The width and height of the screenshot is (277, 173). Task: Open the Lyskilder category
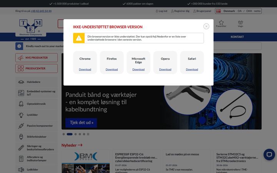[37, 115]
